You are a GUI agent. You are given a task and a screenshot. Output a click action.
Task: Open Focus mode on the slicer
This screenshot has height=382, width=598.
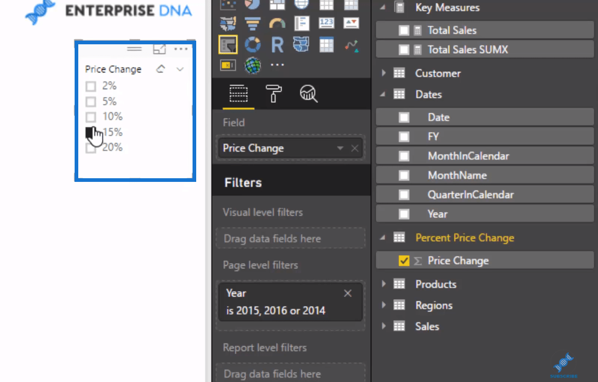click(160, 49)
